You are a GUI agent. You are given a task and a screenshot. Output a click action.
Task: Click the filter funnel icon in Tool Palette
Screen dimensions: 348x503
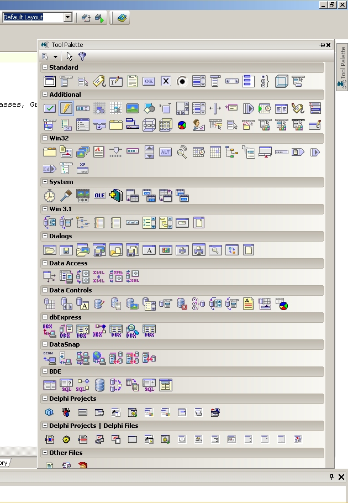click(82, 56)
